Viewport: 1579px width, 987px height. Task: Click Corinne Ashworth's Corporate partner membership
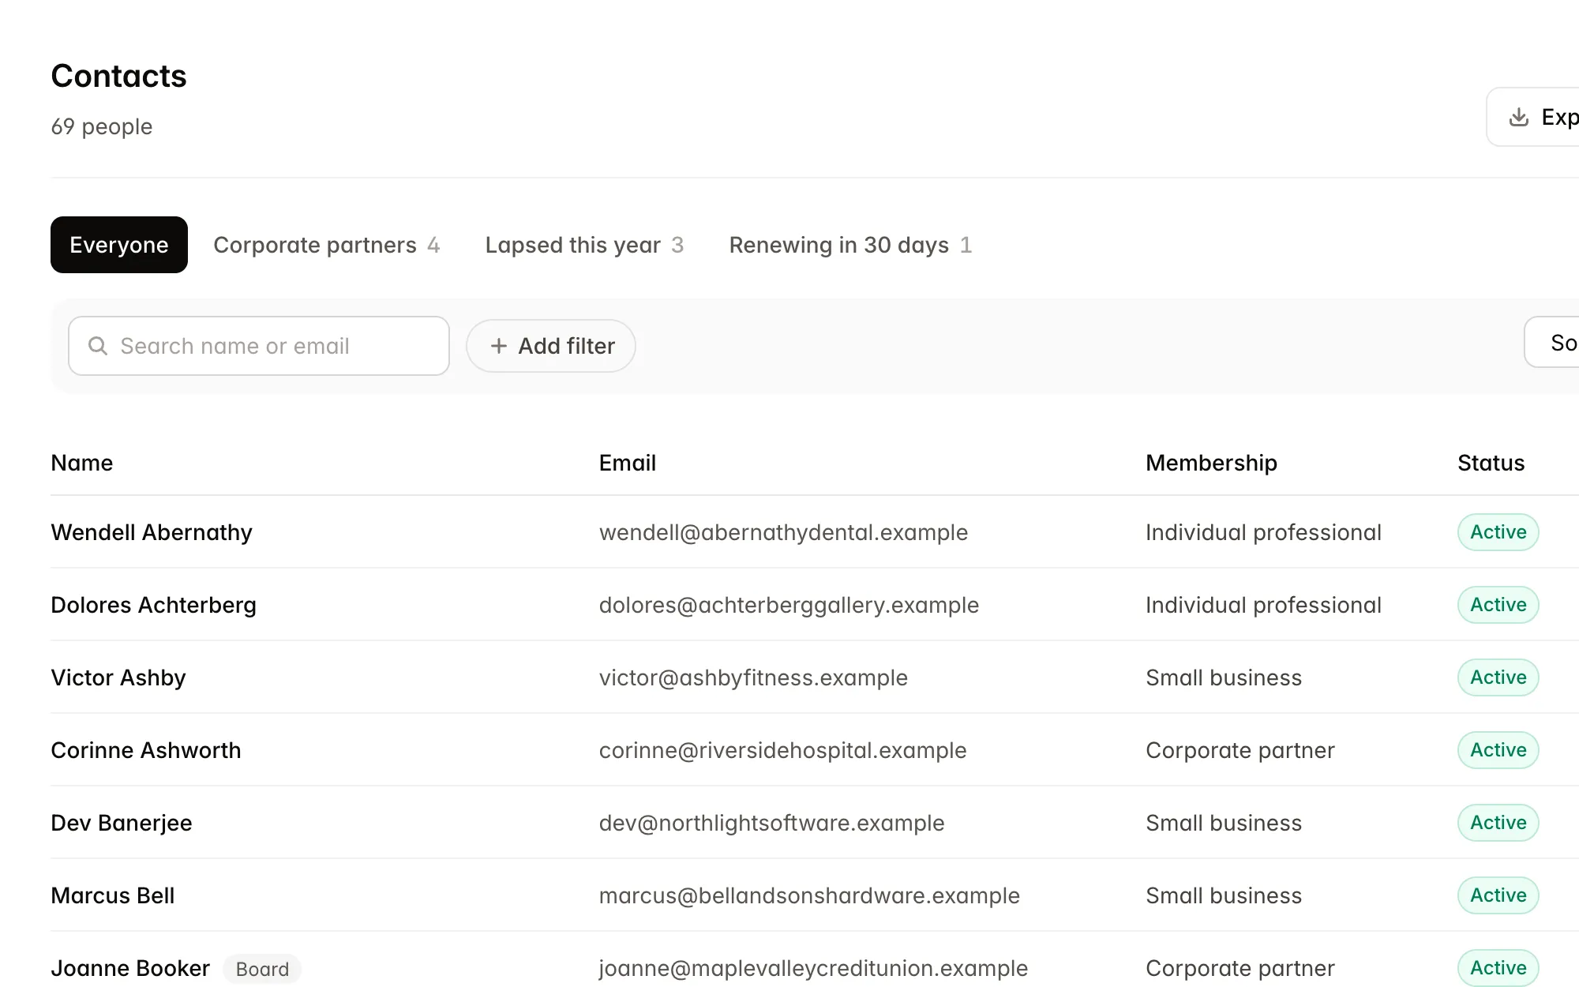click(1240, 750)
